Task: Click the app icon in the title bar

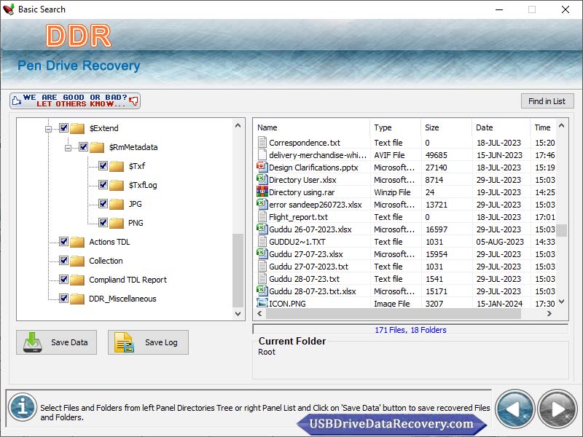Action: click(9, 9)
